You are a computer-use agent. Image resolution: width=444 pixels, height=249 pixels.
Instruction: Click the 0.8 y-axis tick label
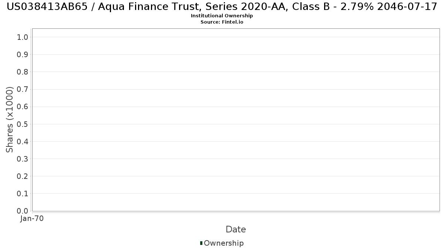tap(23, 72)
